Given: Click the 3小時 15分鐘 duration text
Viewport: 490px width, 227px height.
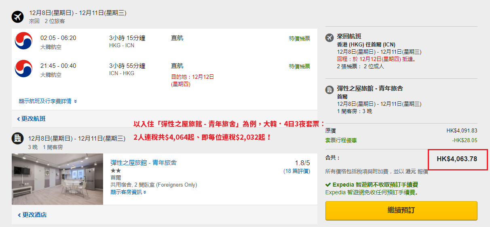Looking at the screenshot, I should pos(127,38).
